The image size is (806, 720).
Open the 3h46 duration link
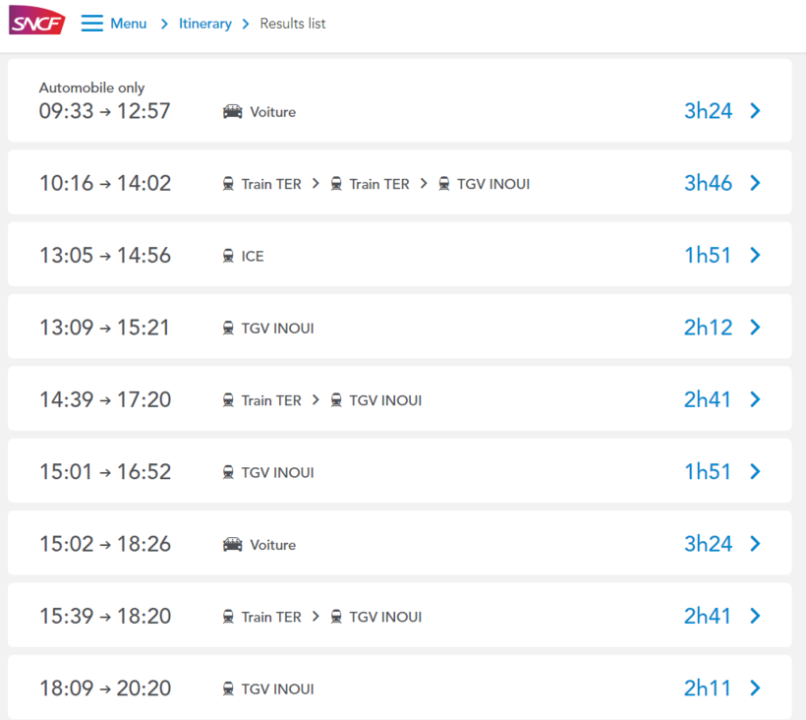pyautogui.click(x=708, y=183)
